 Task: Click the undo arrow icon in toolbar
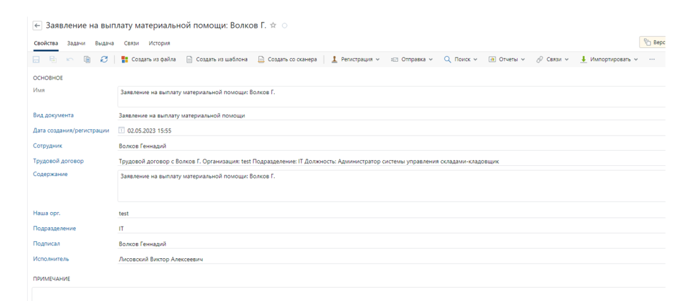coord(71,60)
